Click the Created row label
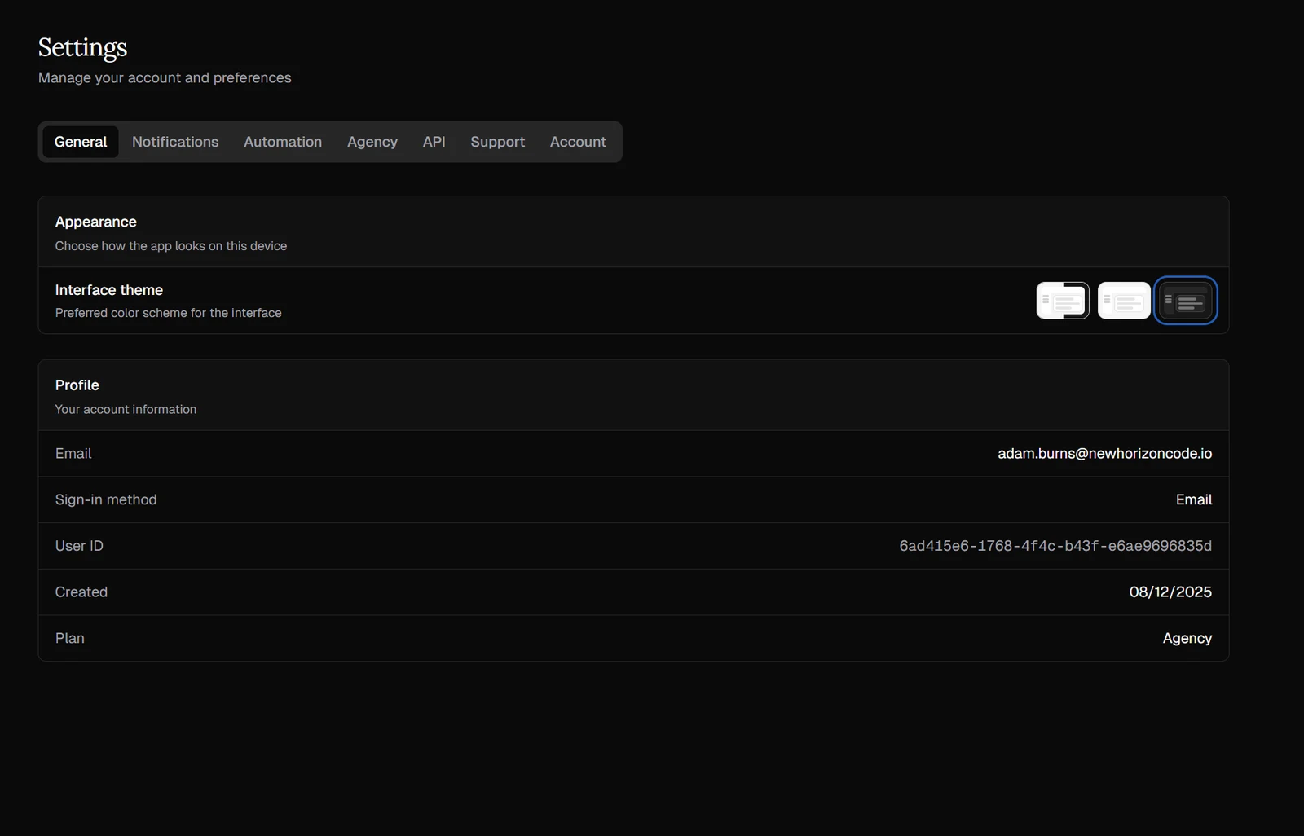1304x836 pixels. click(81, 592)
